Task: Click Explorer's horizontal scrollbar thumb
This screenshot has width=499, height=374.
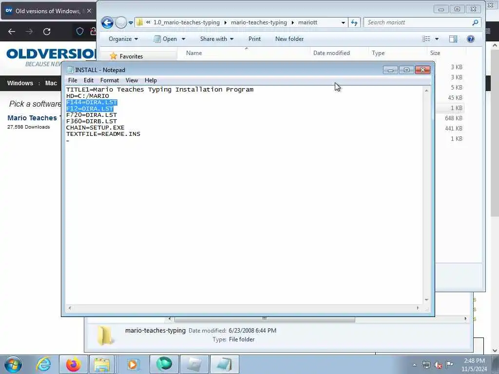Action: click(x=265, y=318)
